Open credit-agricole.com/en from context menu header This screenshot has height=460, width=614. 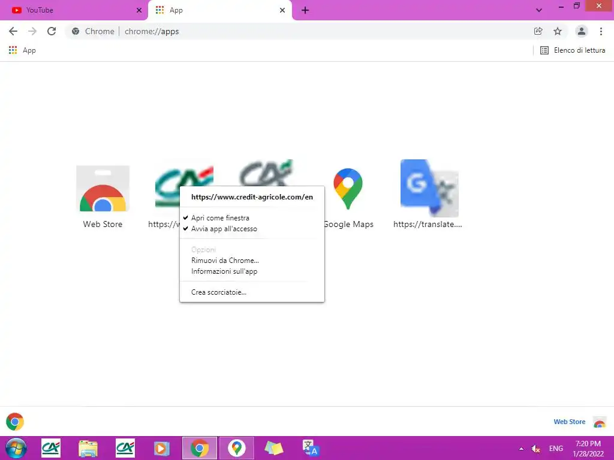point(252,196)
